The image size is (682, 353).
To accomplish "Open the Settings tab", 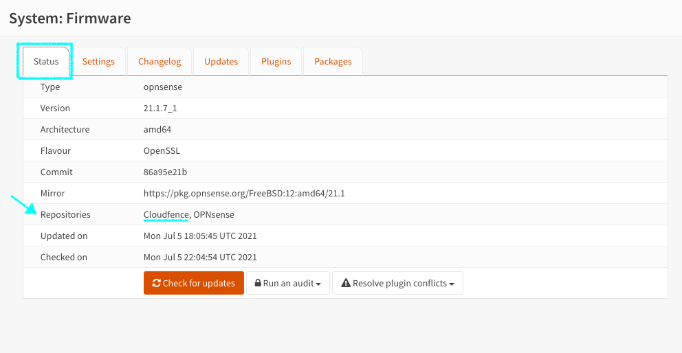I will click(98, 61).
